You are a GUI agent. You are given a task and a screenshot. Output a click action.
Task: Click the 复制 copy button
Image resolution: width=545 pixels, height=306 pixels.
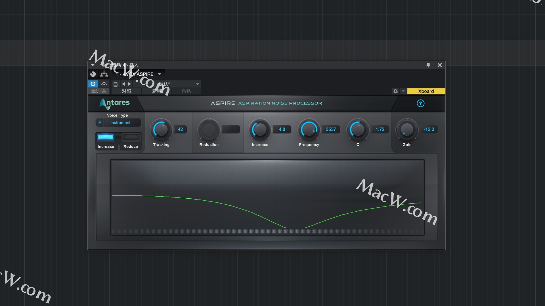click(x=156, y=91)
